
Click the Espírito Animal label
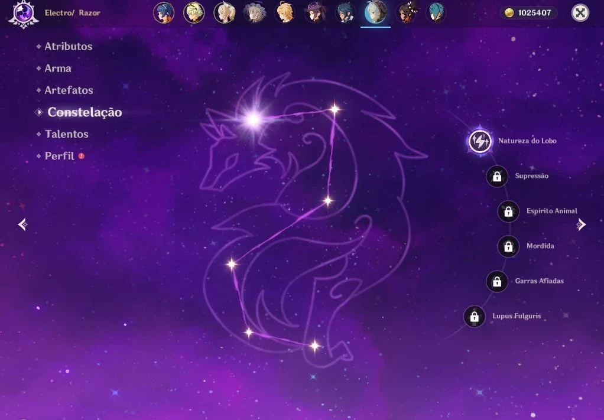[x=551, y=211]
